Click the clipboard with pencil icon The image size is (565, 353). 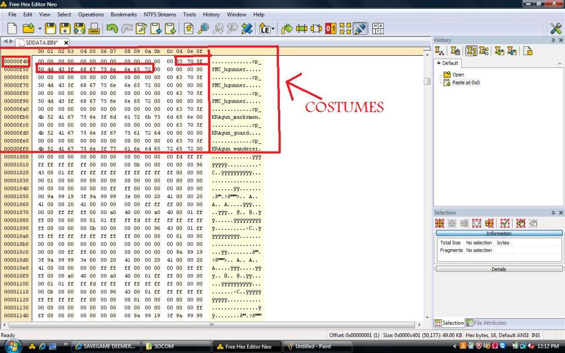point(141,29)
